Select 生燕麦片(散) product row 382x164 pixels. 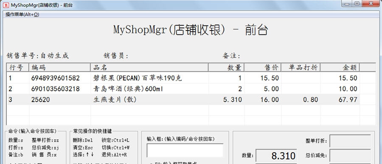pos(183,100)
